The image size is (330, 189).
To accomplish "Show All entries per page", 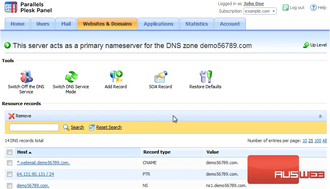I will point(324,141).
